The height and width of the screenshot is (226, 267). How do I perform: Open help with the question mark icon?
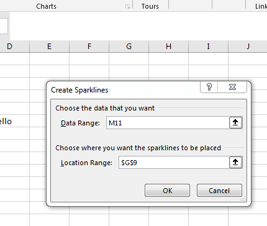[x=209, y=87]
